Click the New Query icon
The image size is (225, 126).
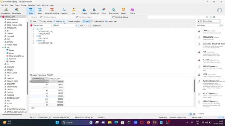tap(17, 11)
